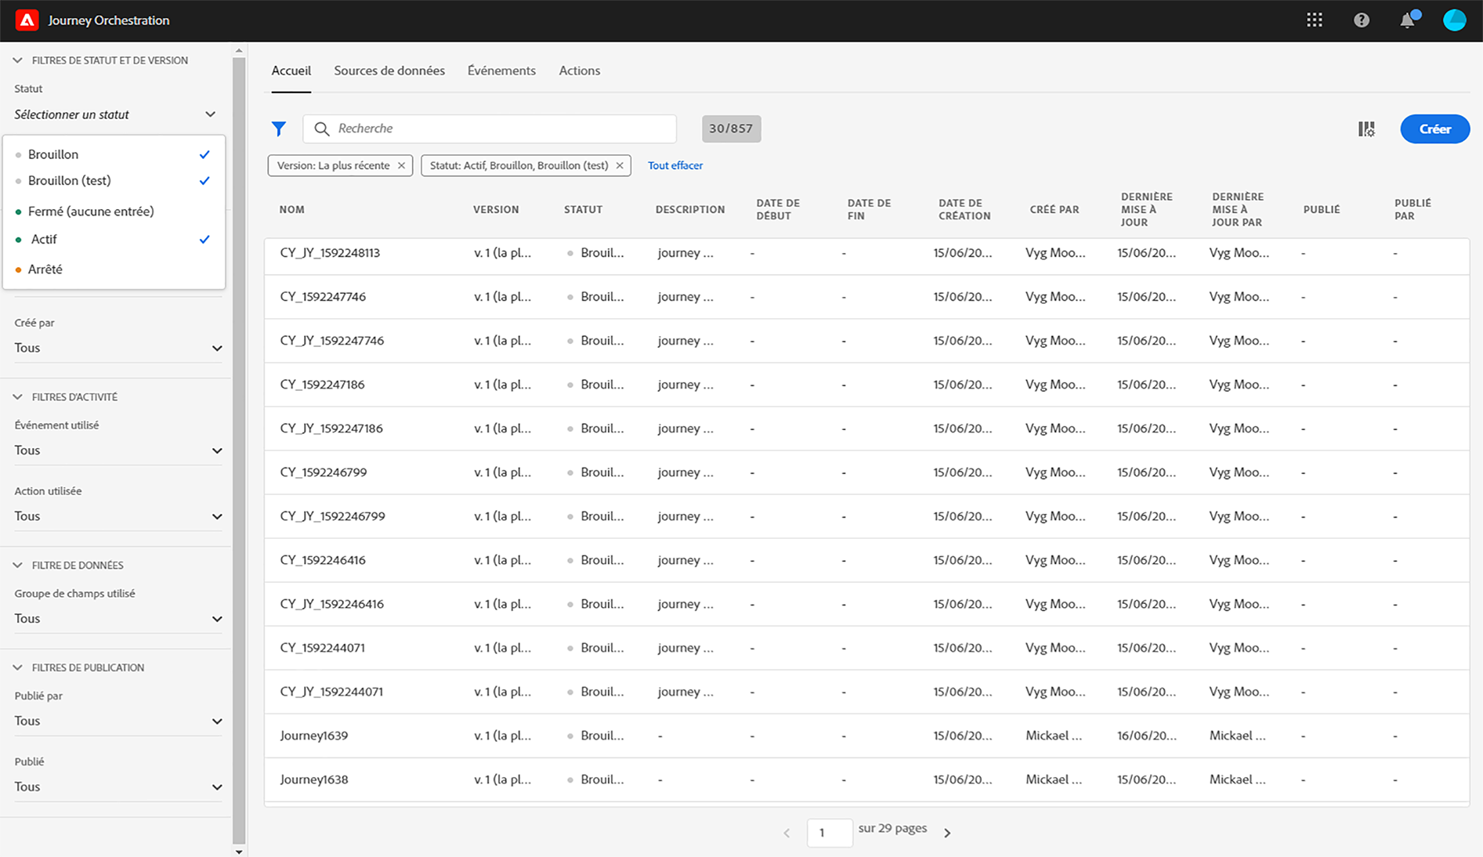Select the CY_JY_1592247186 row name

point(331,428)
